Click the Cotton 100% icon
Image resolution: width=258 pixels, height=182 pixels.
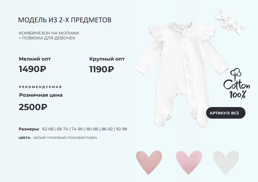[x=236, y=84]
